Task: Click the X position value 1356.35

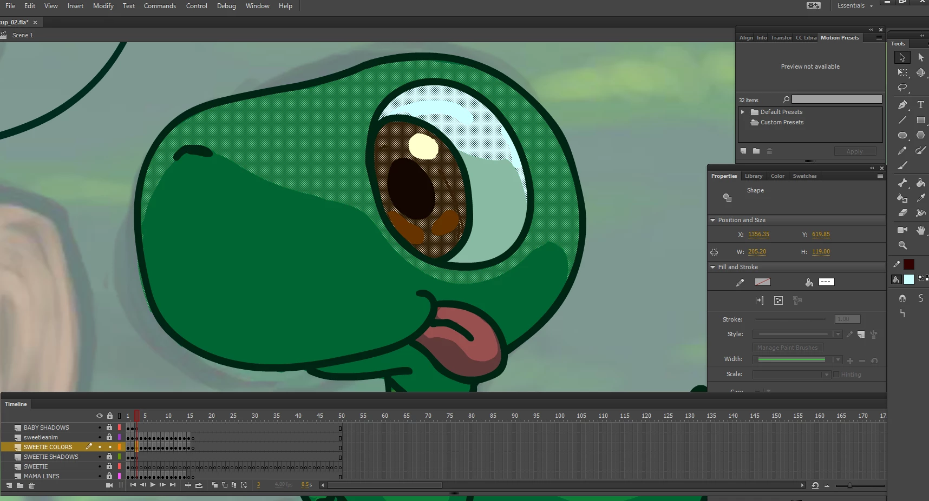Action: pos(758,235)
